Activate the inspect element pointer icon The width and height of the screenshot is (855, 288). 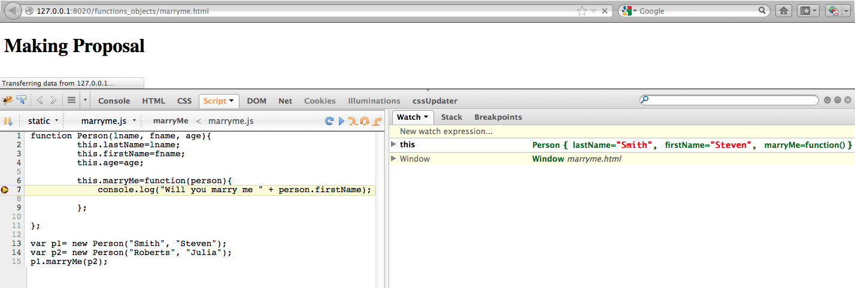(x=22, y=101)
